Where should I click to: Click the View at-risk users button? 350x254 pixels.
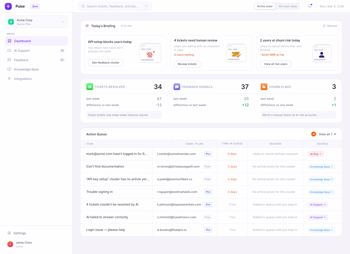pyautogui.click(x=276, y=64)
